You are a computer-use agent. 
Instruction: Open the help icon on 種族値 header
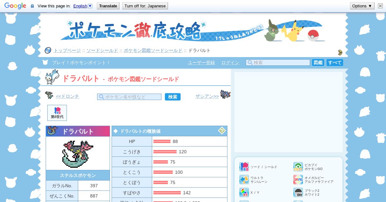coord(222,130)
